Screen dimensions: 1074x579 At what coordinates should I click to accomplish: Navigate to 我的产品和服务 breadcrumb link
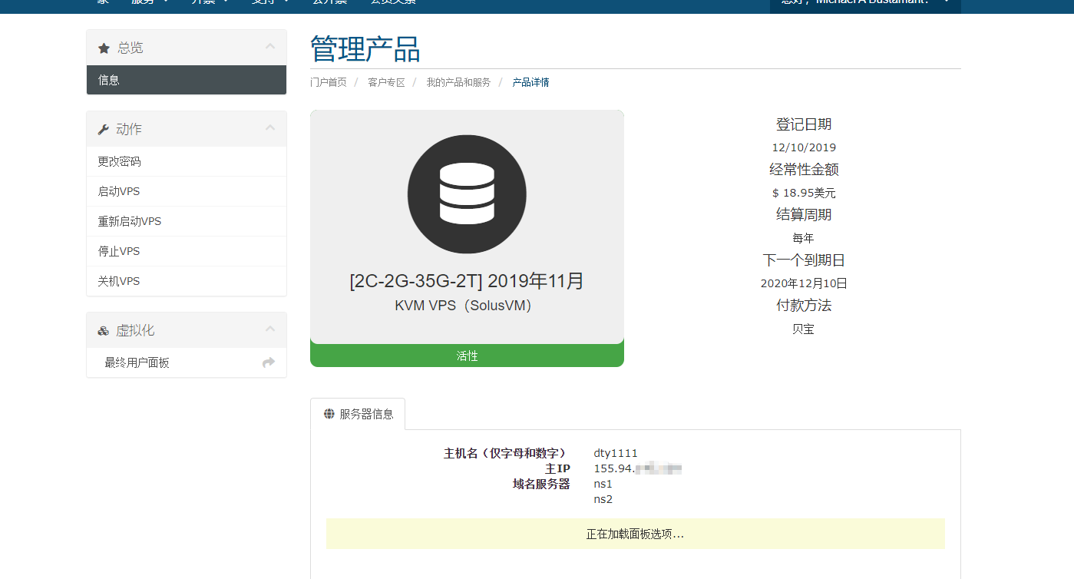tap(458, 82)
